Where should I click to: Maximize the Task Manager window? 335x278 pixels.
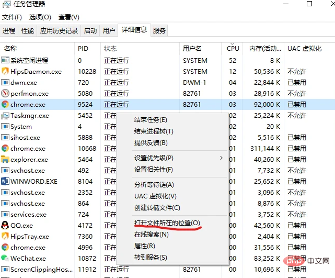tap(309, 4)
